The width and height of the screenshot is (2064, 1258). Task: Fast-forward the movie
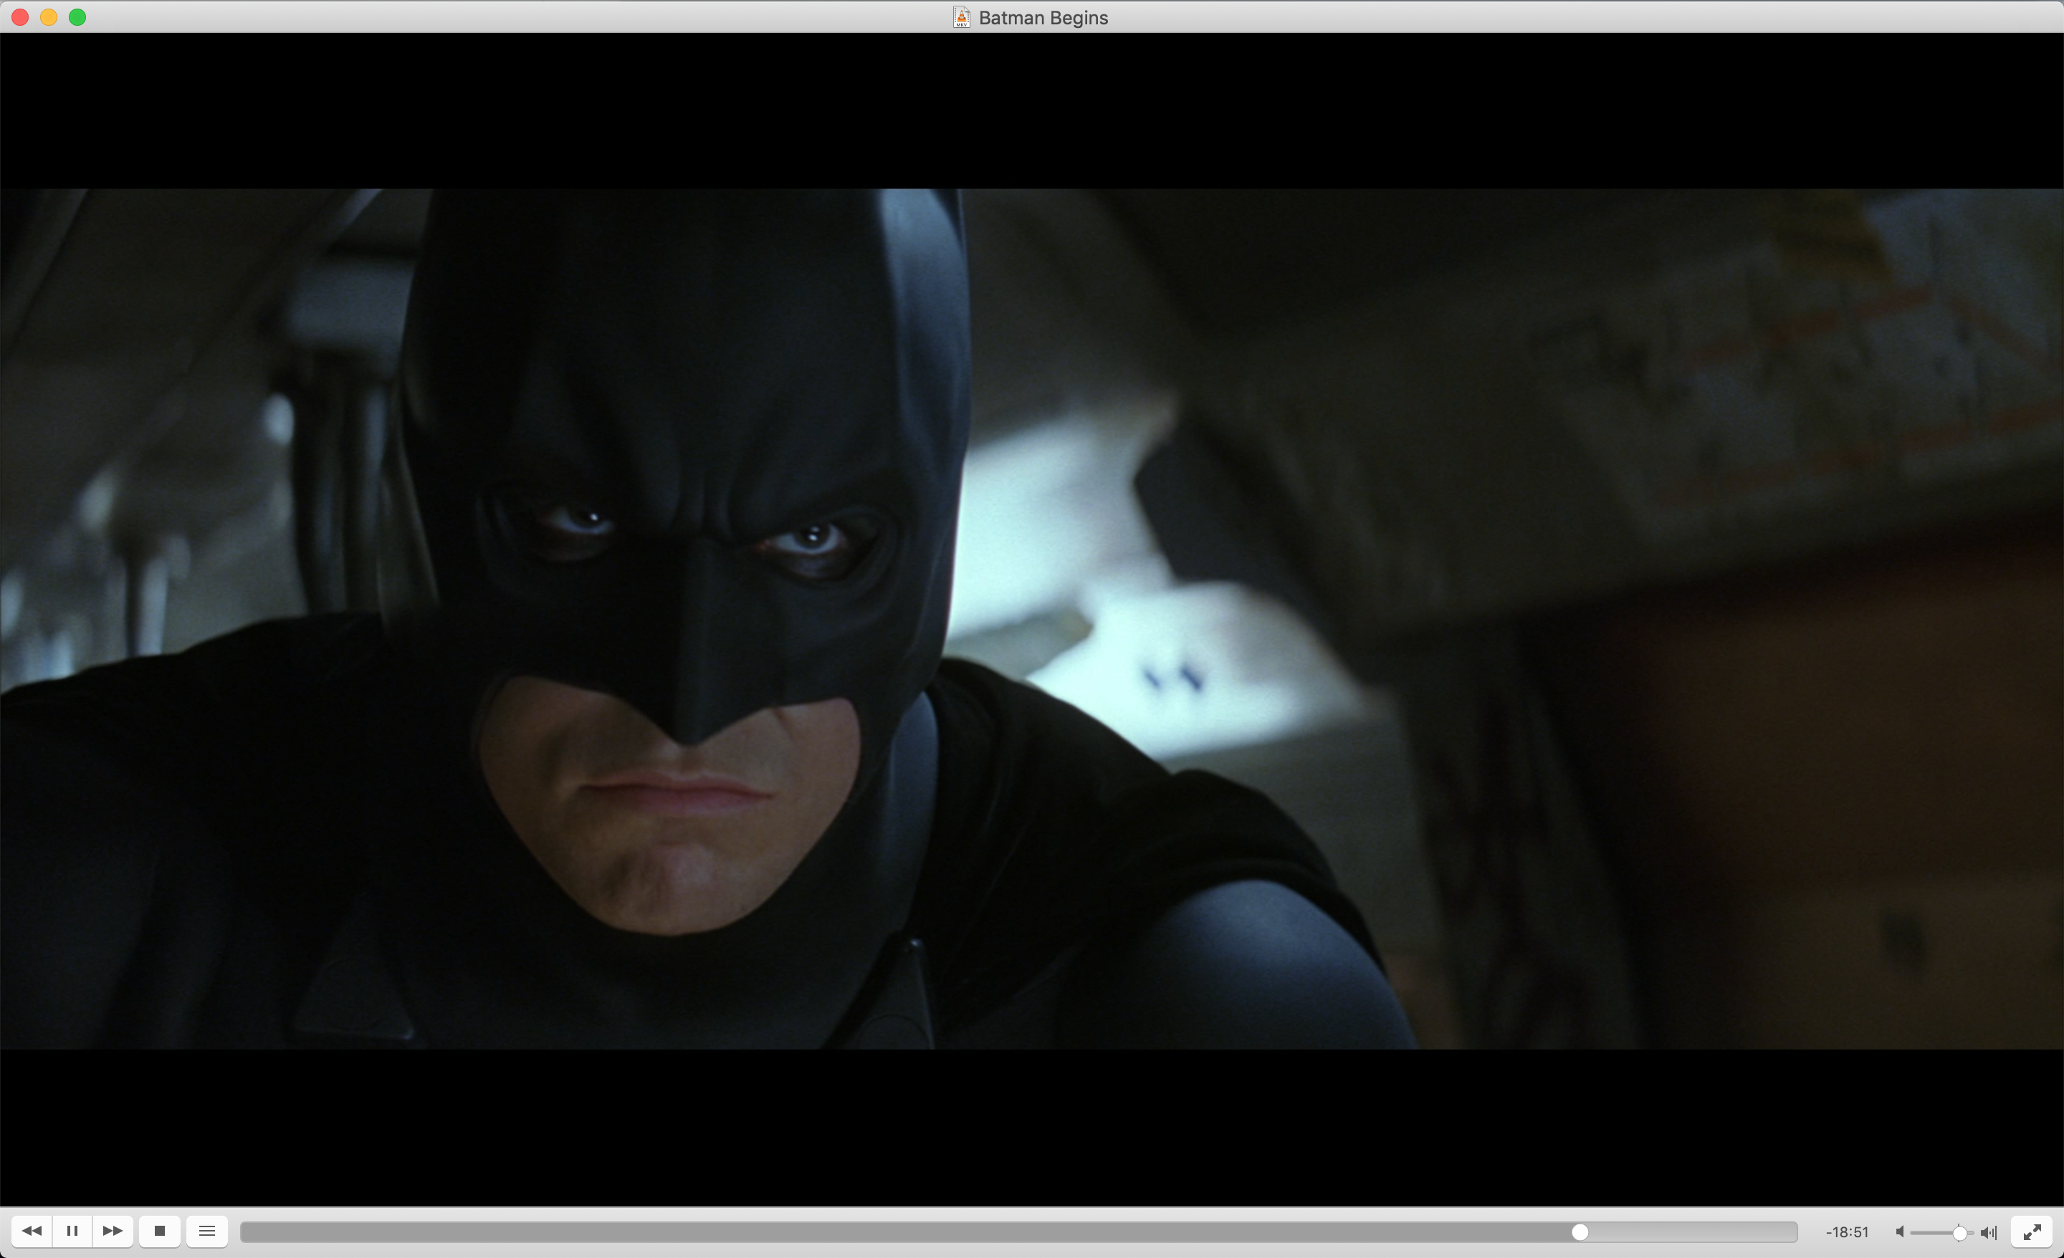click(113, 1231)
